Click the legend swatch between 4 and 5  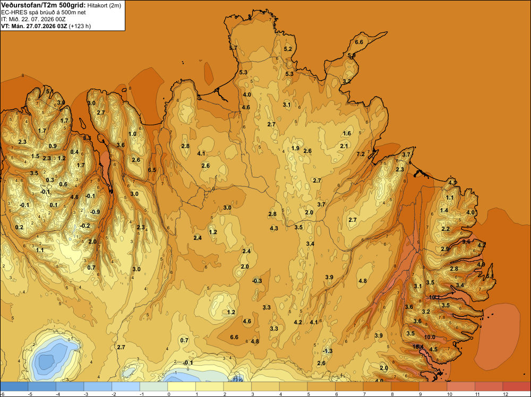pos(293,386)
